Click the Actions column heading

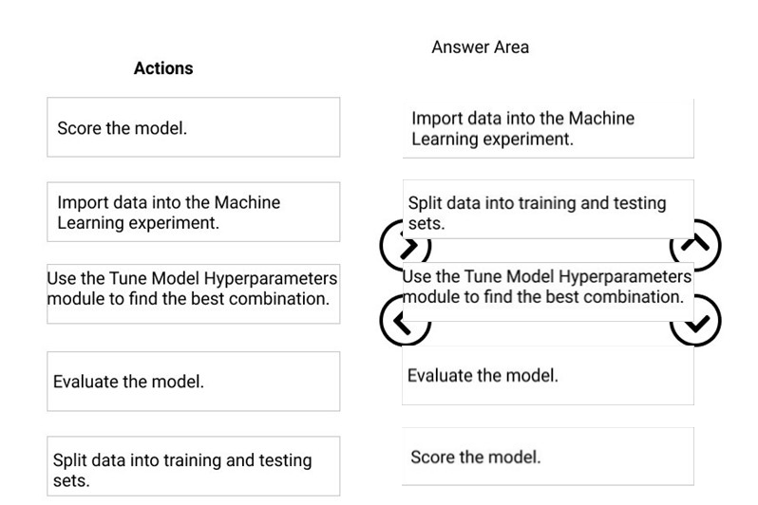(163, 68)
